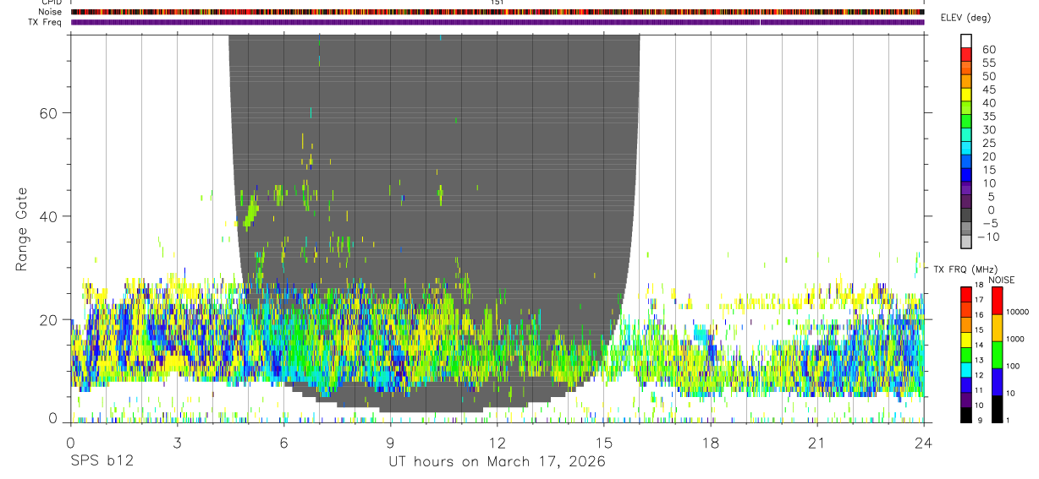Screen dimensions: 1039x479
Task: Click the yellow 45 degree elevation swatch
Action: pos(966,96)
